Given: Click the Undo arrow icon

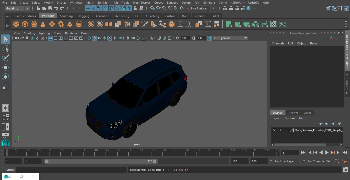Looking at the screenshot, I should 56,8.
